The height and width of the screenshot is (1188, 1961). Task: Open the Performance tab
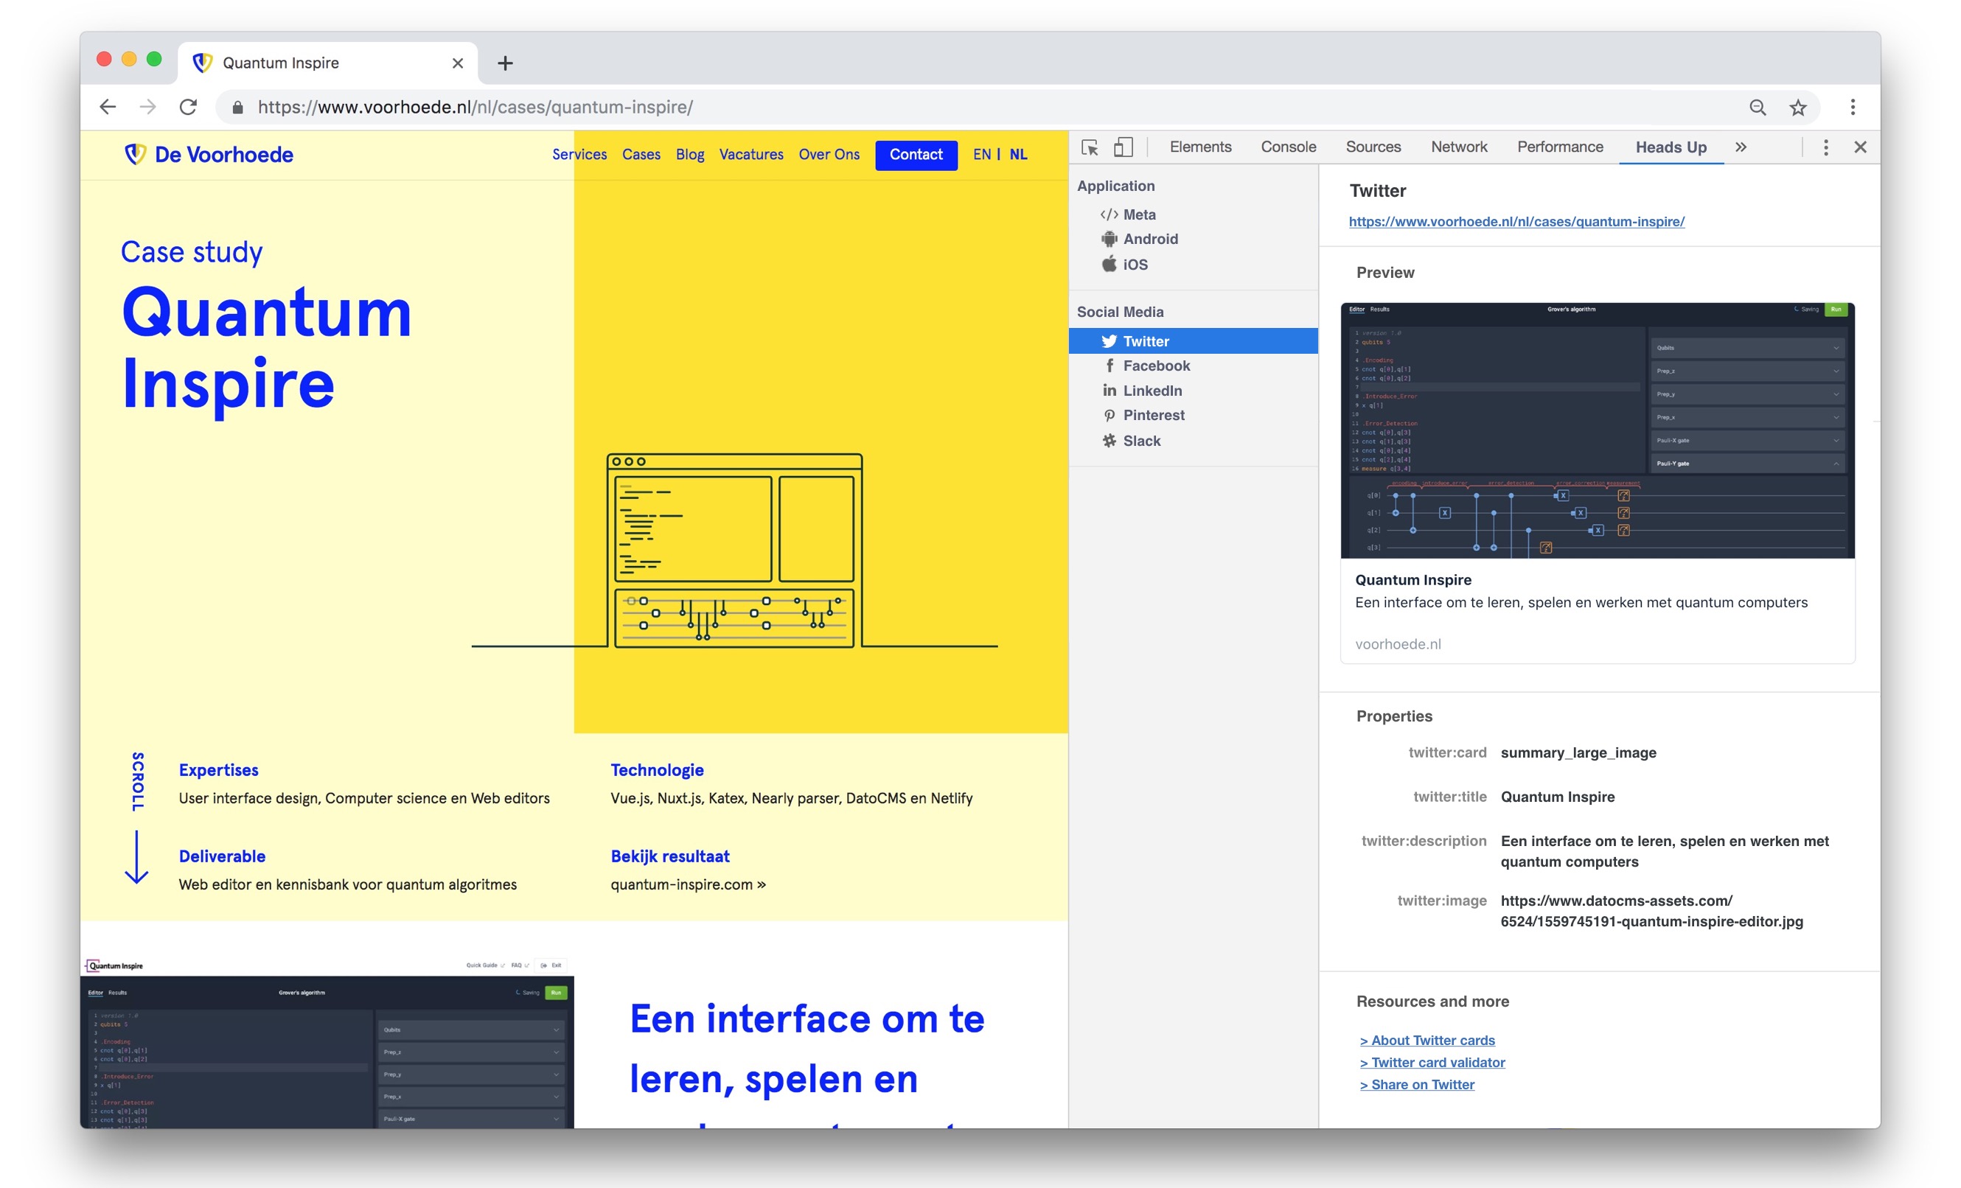(x=1560, y=147)
